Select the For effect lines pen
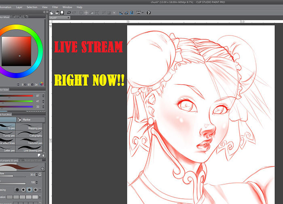Viewport: 283px width, 204px height. click(8, 141)
